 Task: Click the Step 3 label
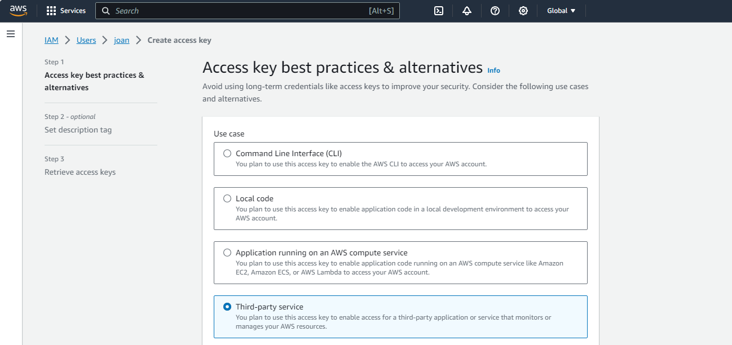pyautogui.click(x=54, y=159)
